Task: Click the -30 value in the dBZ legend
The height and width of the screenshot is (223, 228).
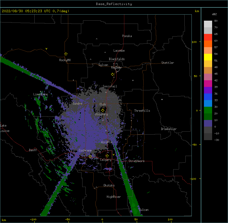Action: pyautogui.click(x=217, y=140)
